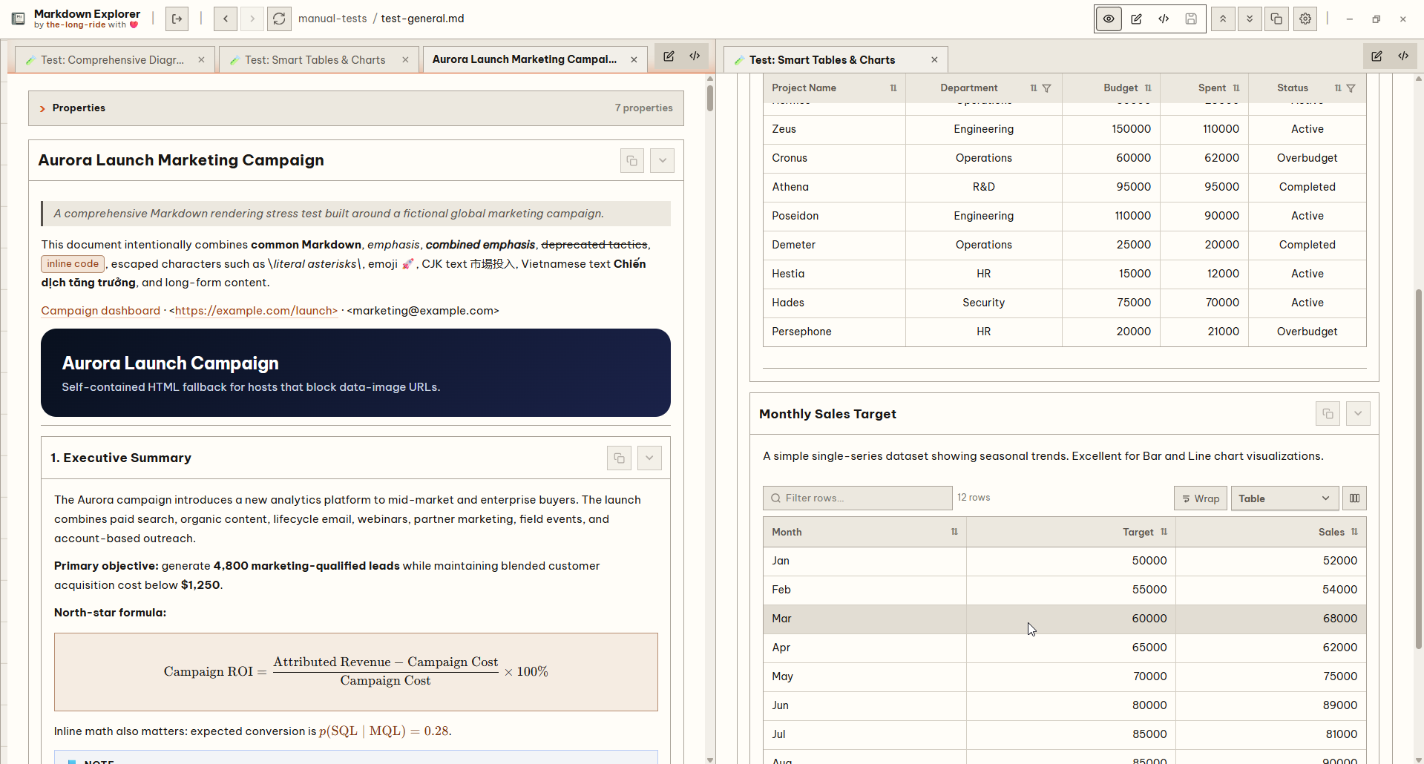Switch to the eye preview mode

point(1109,19)
